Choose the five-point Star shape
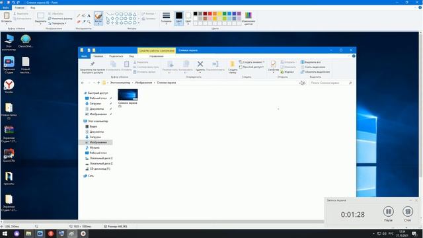The image size is (423, 238). click(117, 23)
